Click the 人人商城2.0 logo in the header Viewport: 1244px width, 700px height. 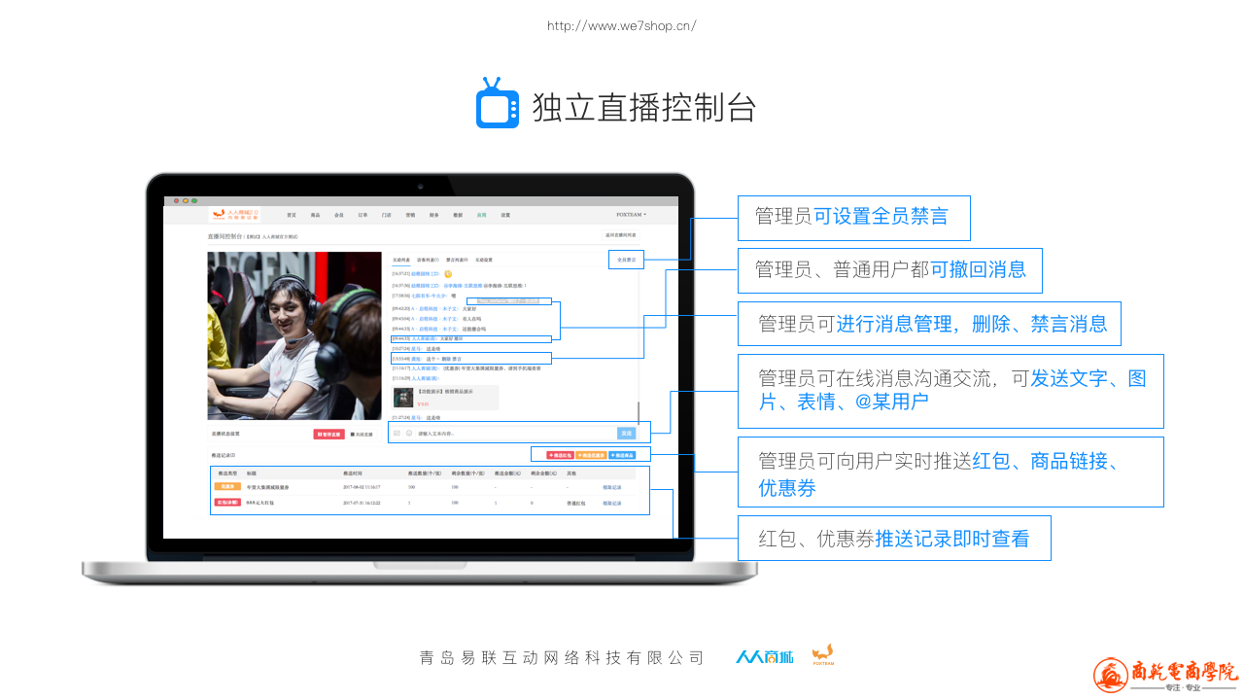[x=234, y=215]
